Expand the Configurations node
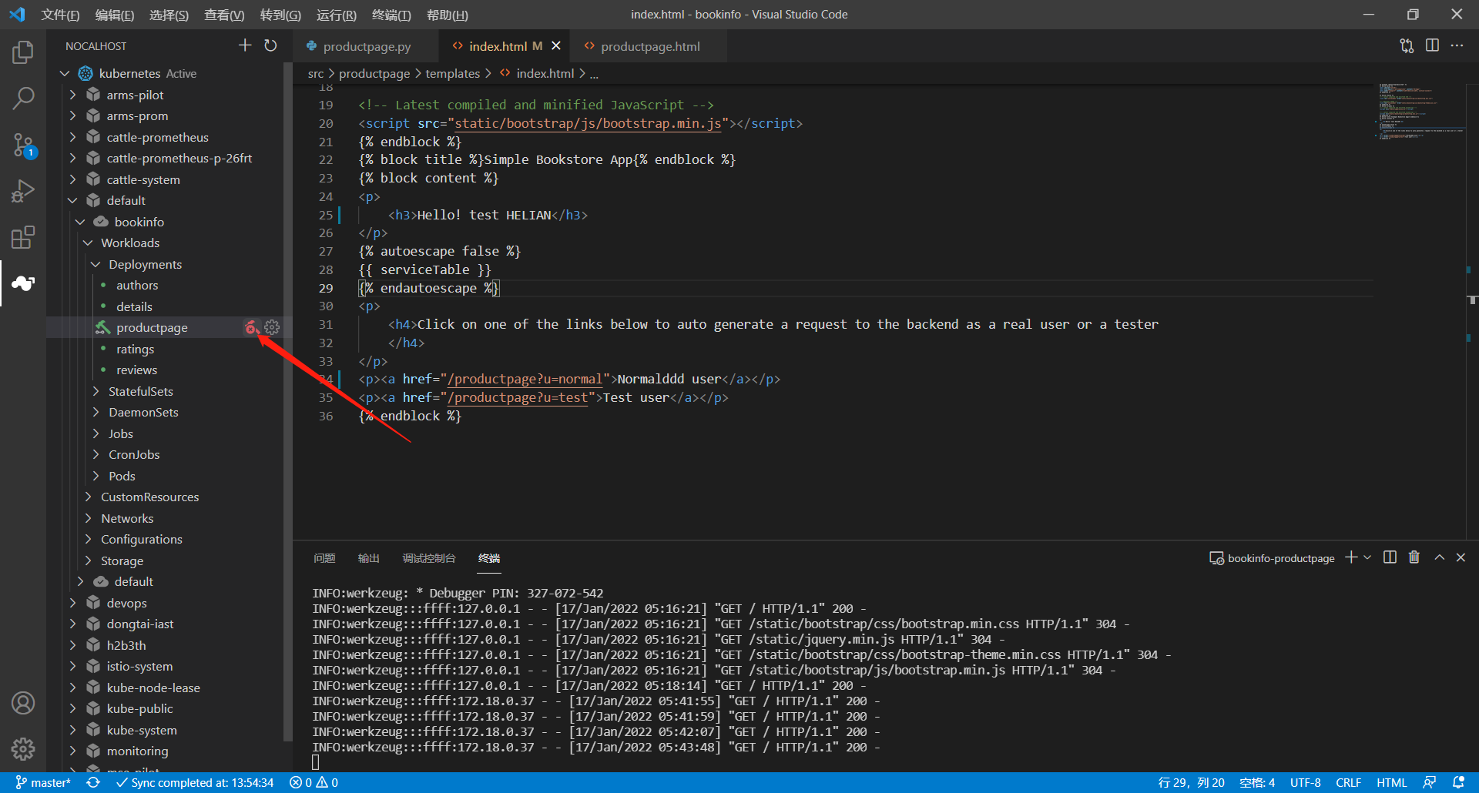This screenshot has width=1479, height=793. pyautogui.click(x=88, y=539)
